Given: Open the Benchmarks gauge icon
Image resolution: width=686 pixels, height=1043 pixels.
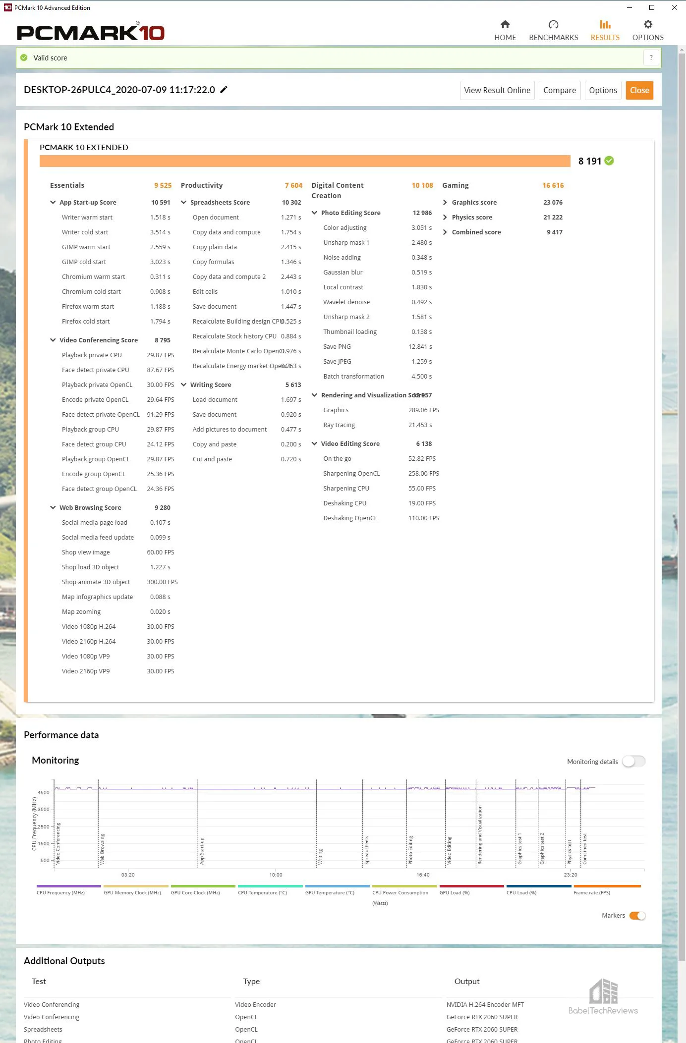Looking at the screenshot, I should (x=553, y=25).
